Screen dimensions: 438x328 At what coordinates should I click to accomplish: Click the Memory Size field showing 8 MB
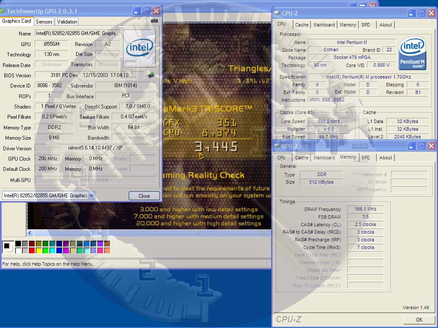(54, 138)
